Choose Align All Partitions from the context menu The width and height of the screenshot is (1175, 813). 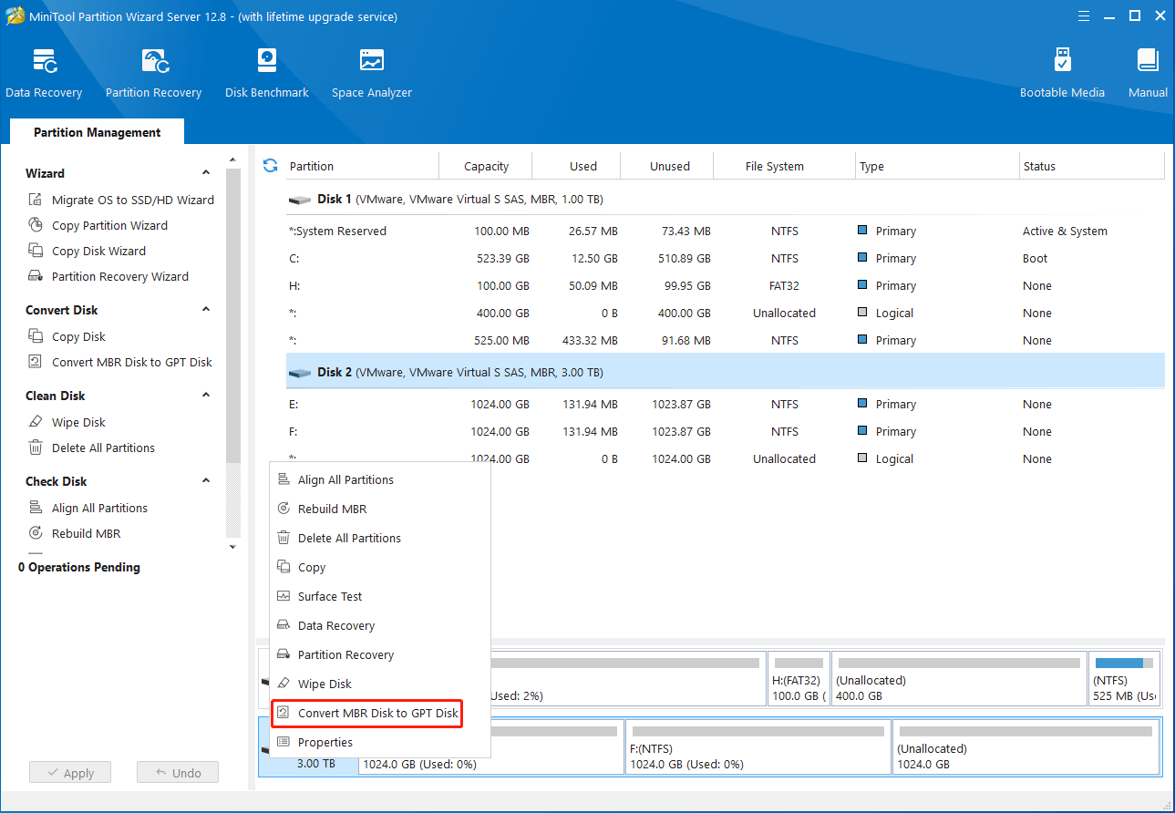[x=380, y=479]
